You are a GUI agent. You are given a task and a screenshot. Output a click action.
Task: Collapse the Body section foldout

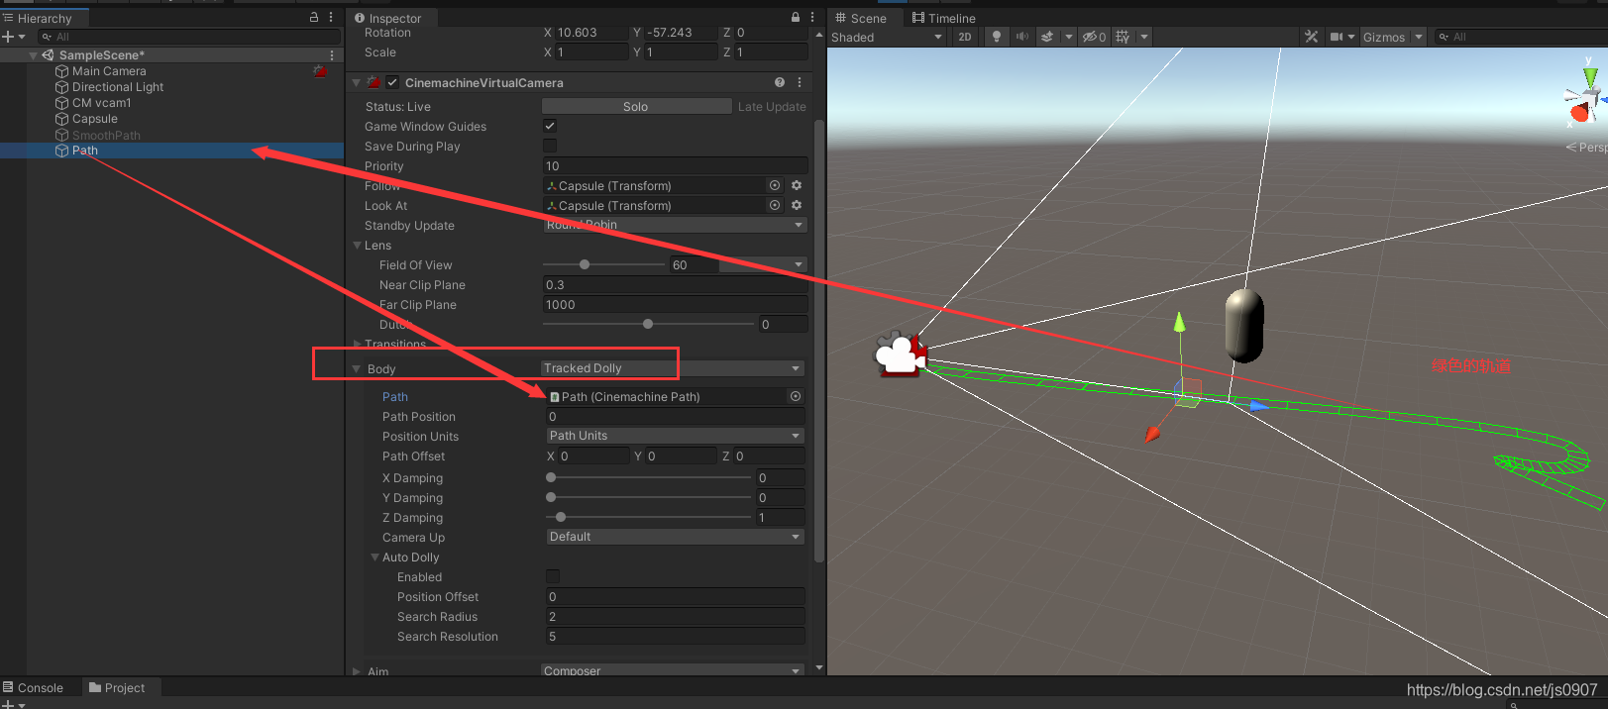point(357,368)
